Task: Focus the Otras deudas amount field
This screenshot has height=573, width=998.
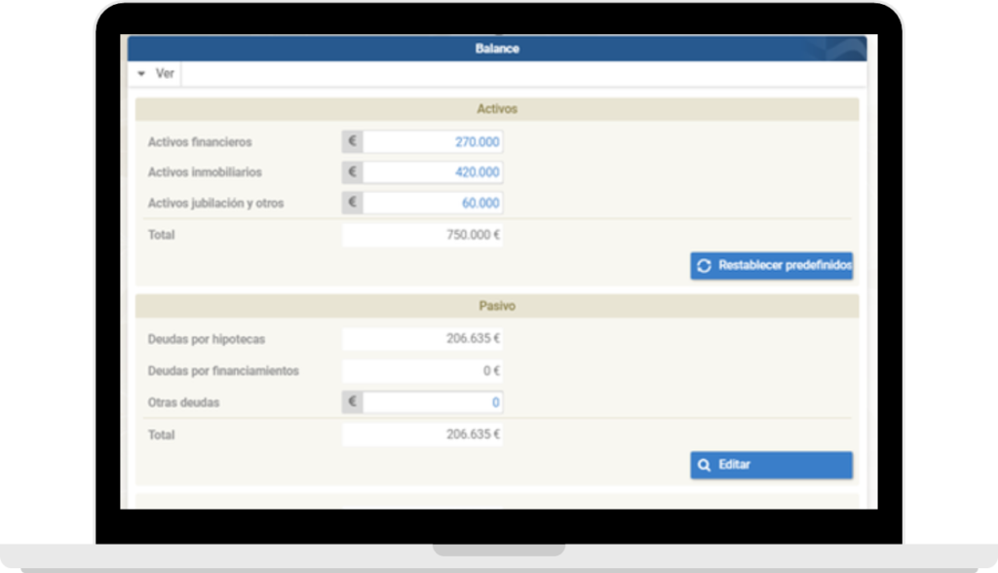Action: [x=433, y=402]
